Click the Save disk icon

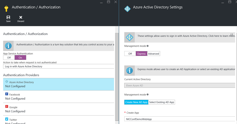(8, 17)
